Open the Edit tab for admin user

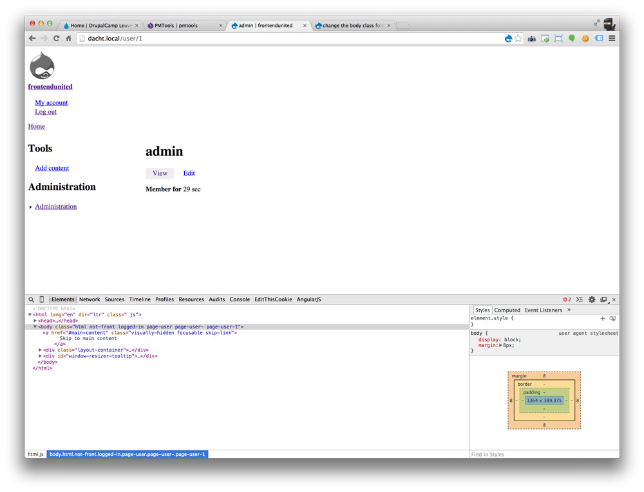click(x=189, y=173)
